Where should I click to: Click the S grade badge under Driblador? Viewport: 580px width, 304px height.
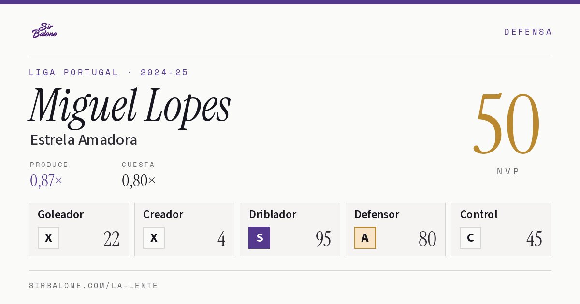click(259, 237)
